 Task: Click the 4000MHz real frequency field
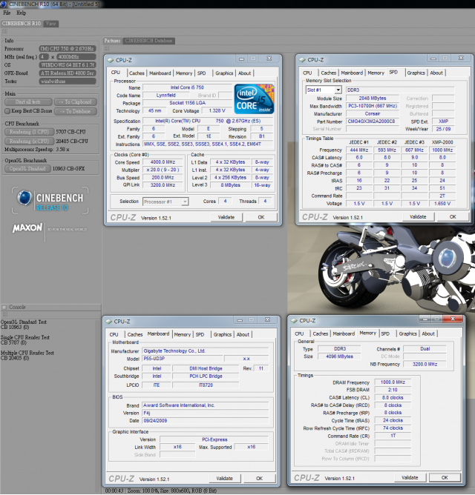pyautogui.click(x=76, y=57)
